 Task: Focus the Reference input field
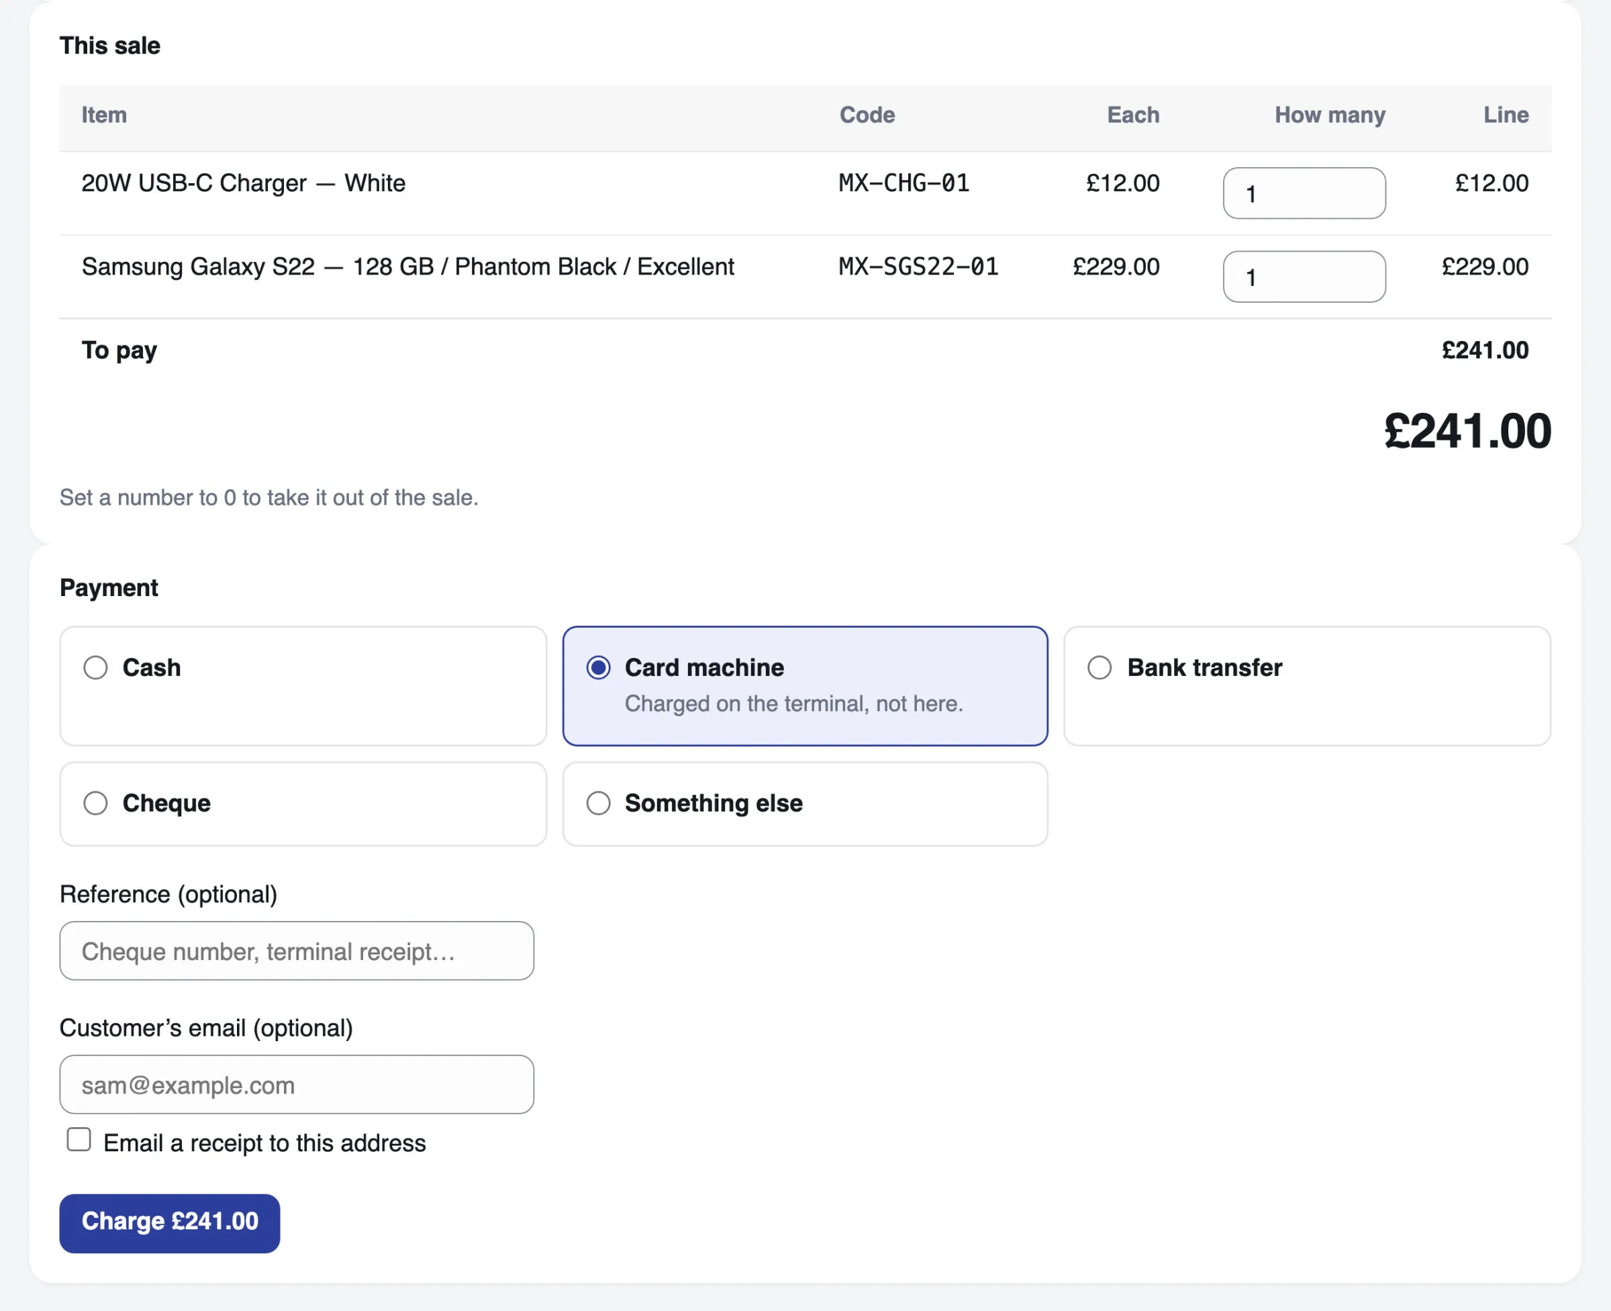click(x=297, y=951)
